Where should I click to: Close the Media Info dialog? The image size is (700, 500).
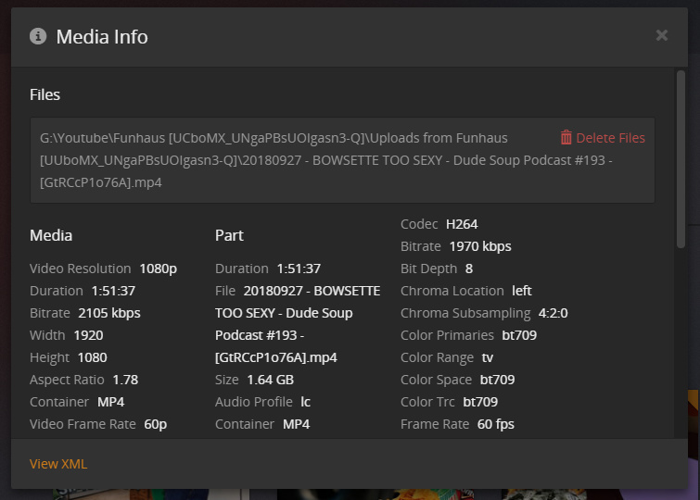click(661, 35)
